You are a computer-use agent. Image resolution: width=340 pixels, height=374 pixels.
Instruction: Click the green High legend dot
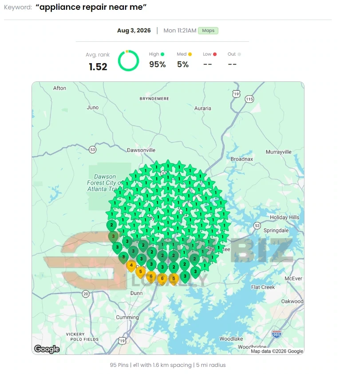[x=162, y=54]
